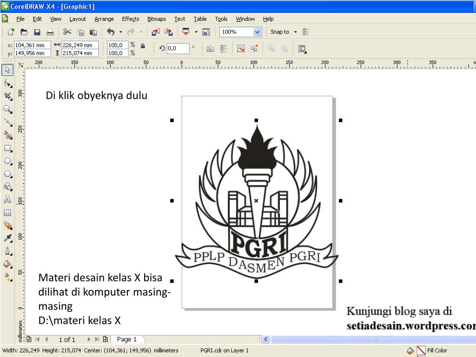Image resolution: width=476 pixels, height=357 pixels.
Task: Select the Fill bucket tool
Action: coord(7,264)
